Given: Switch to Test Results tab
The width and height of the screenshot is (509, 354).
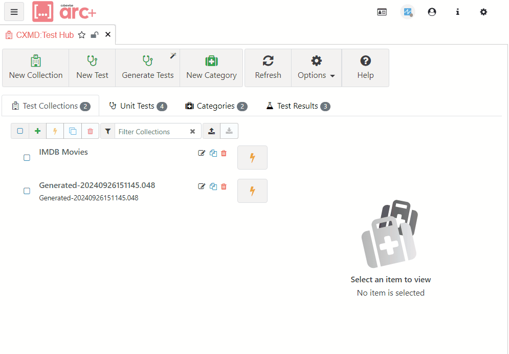Looking at the screenshot, I should (298, 106).
